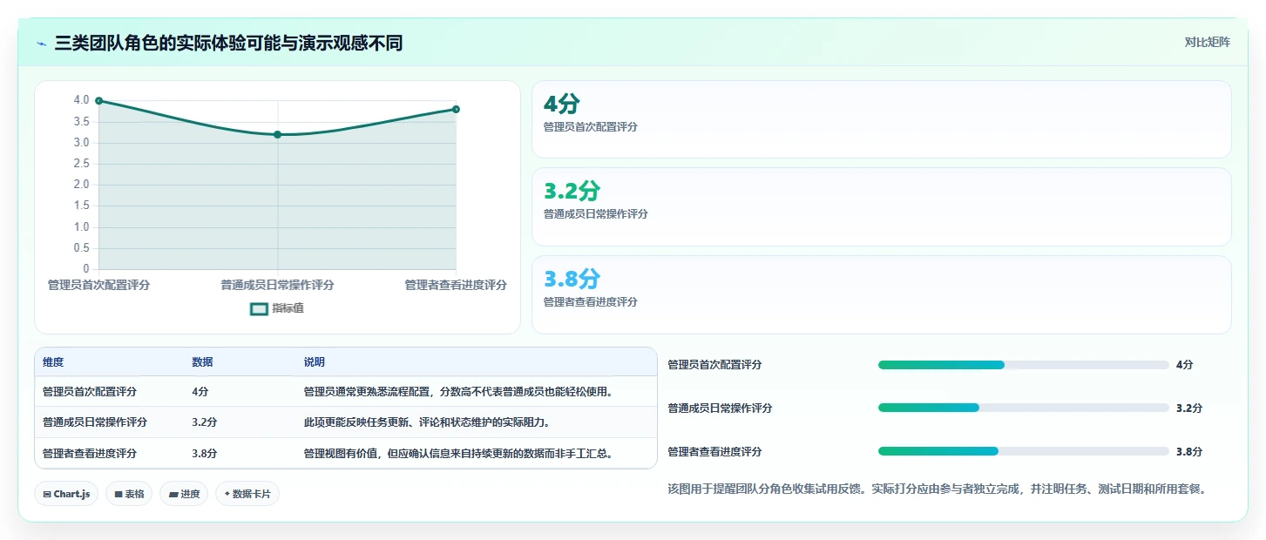Click the title 三类团队角色的实际体验可能与演示观感不同
The width and height of the screenshot is (1266, 540).
pyautogui.click(x=228, y=43)
